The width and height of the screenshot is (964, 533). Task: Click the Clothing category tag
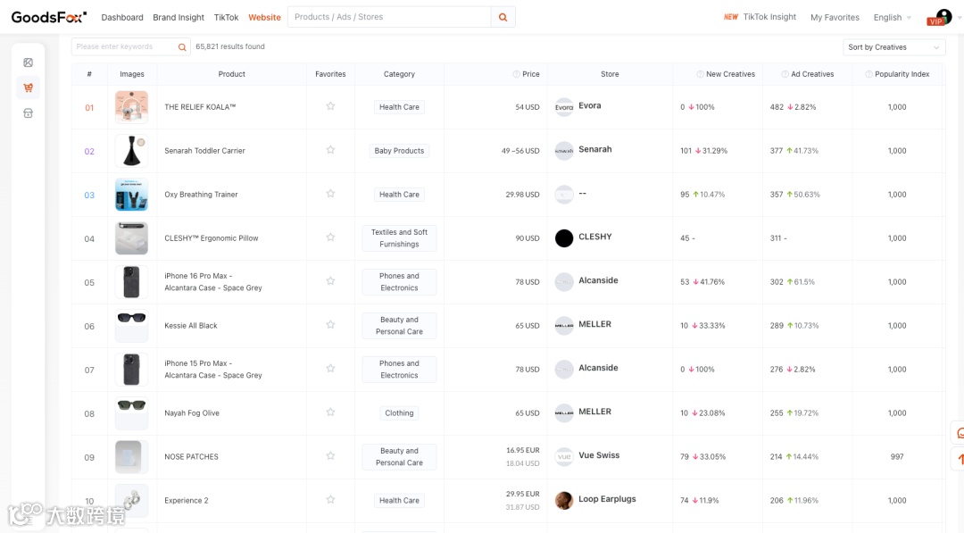(x=399, y=413)
